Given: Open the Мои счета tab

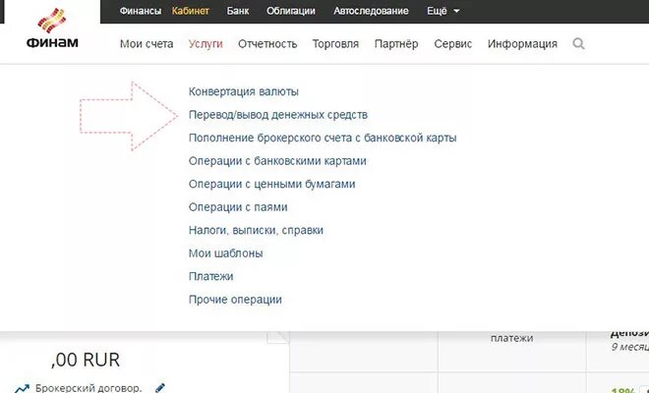Looking at the screenshot, I should 147,44.
